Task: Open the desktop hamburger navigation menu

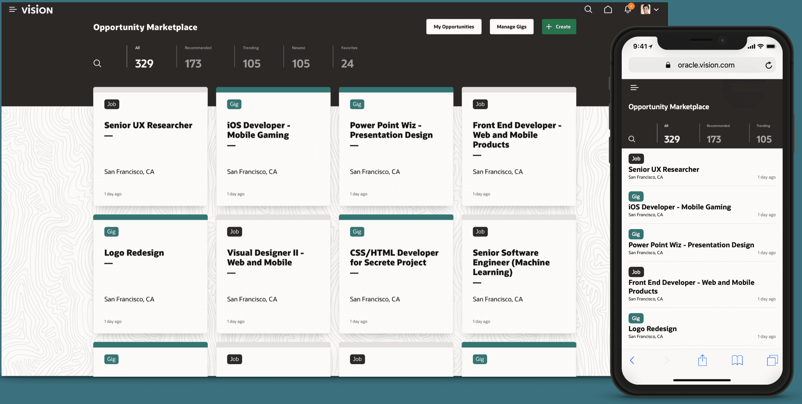Action: click(13, 9)
